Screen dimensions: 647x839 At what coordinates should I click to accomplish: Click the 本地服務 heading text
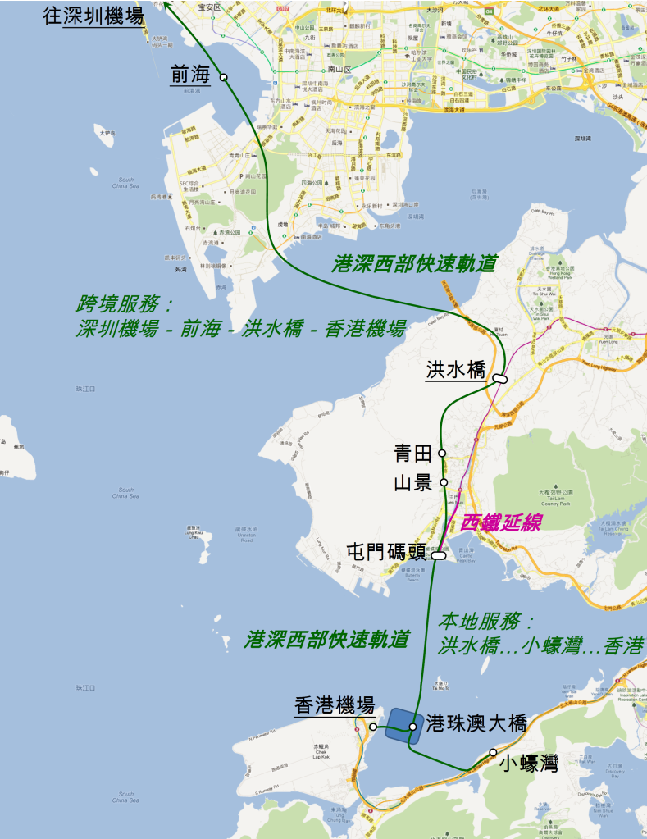[488, 620]
